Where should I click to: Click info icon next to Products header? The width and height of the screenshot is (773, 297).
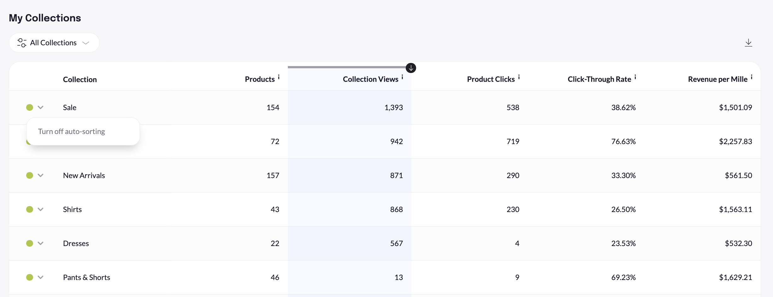point(279,77)
